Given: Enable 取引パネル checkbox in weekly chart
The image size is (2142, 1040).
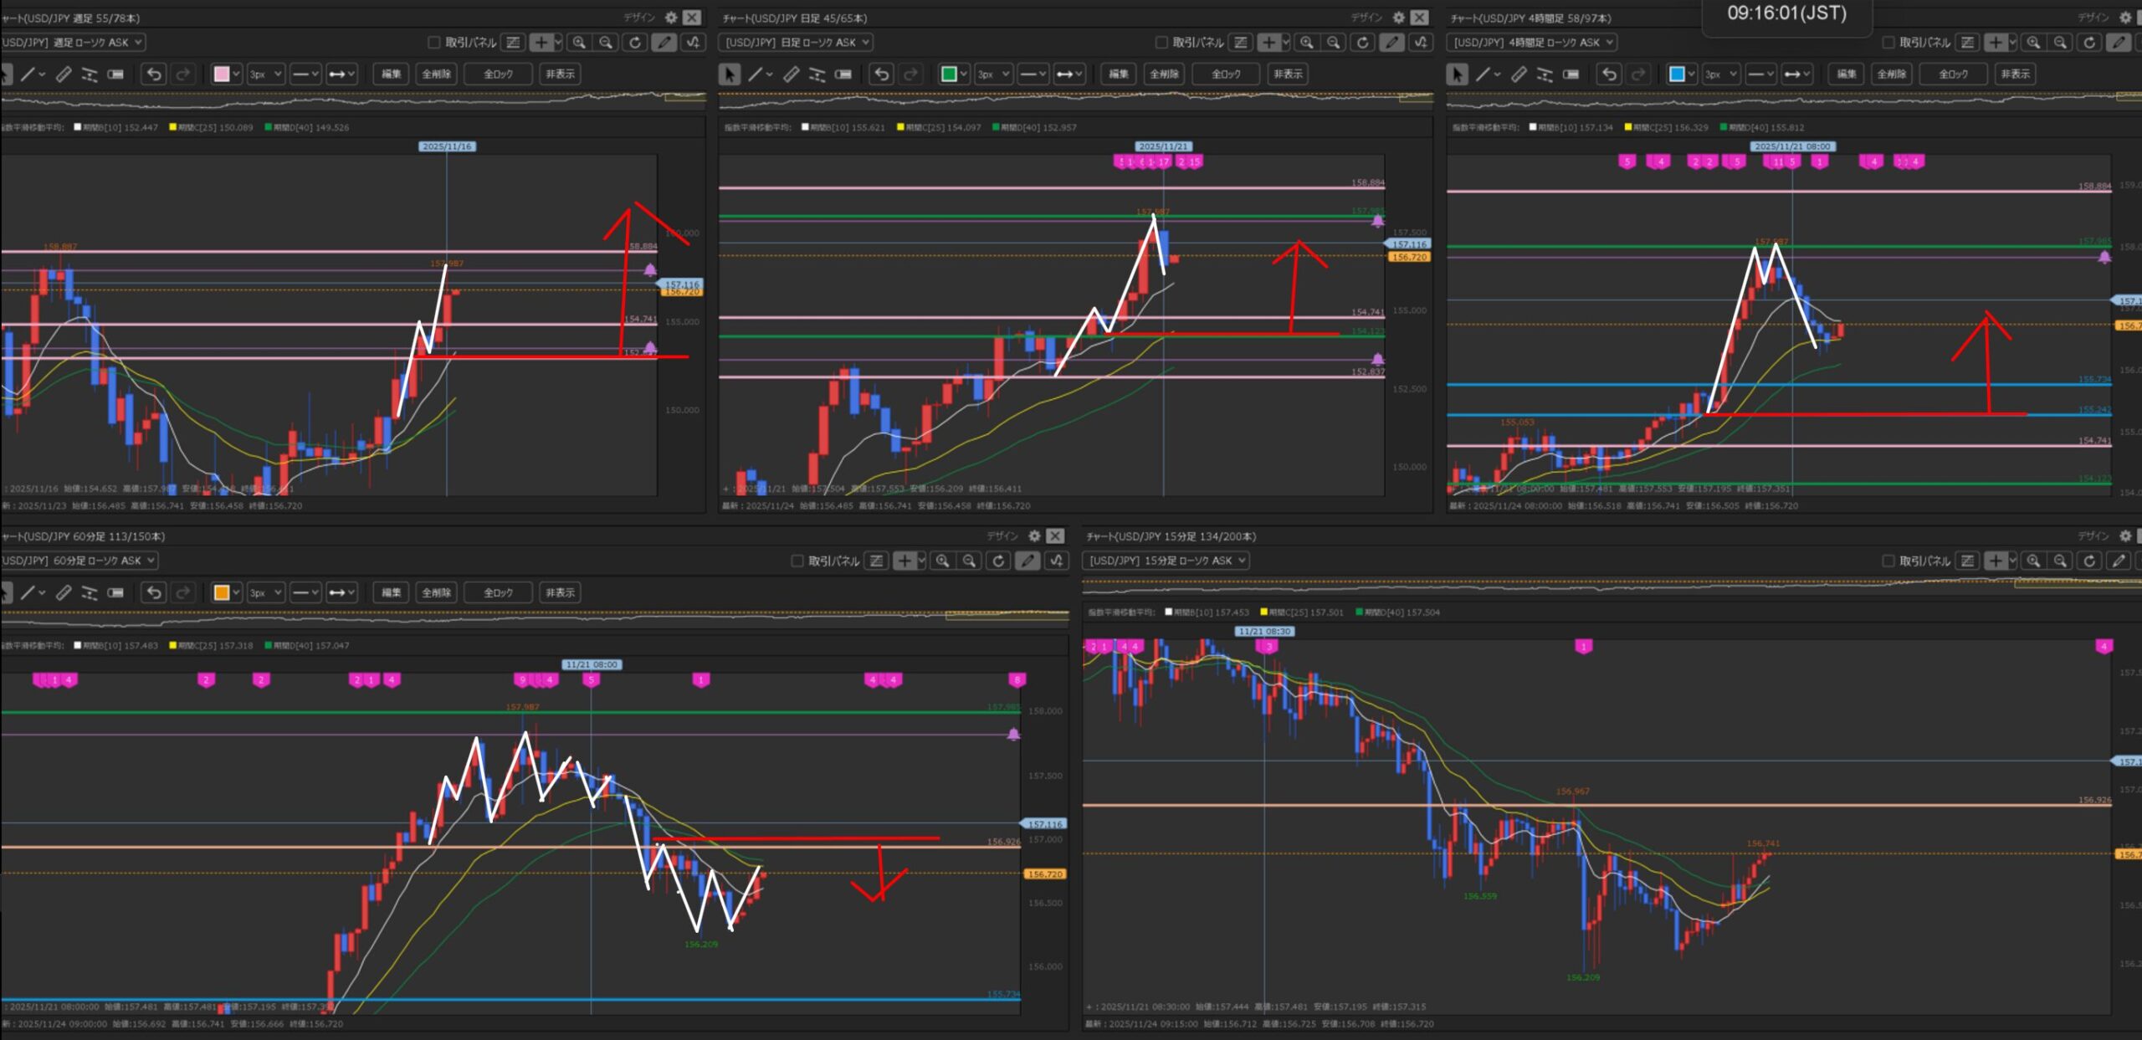Looking at the screenshot, I should pyautogui.click(x=433, y=42).
